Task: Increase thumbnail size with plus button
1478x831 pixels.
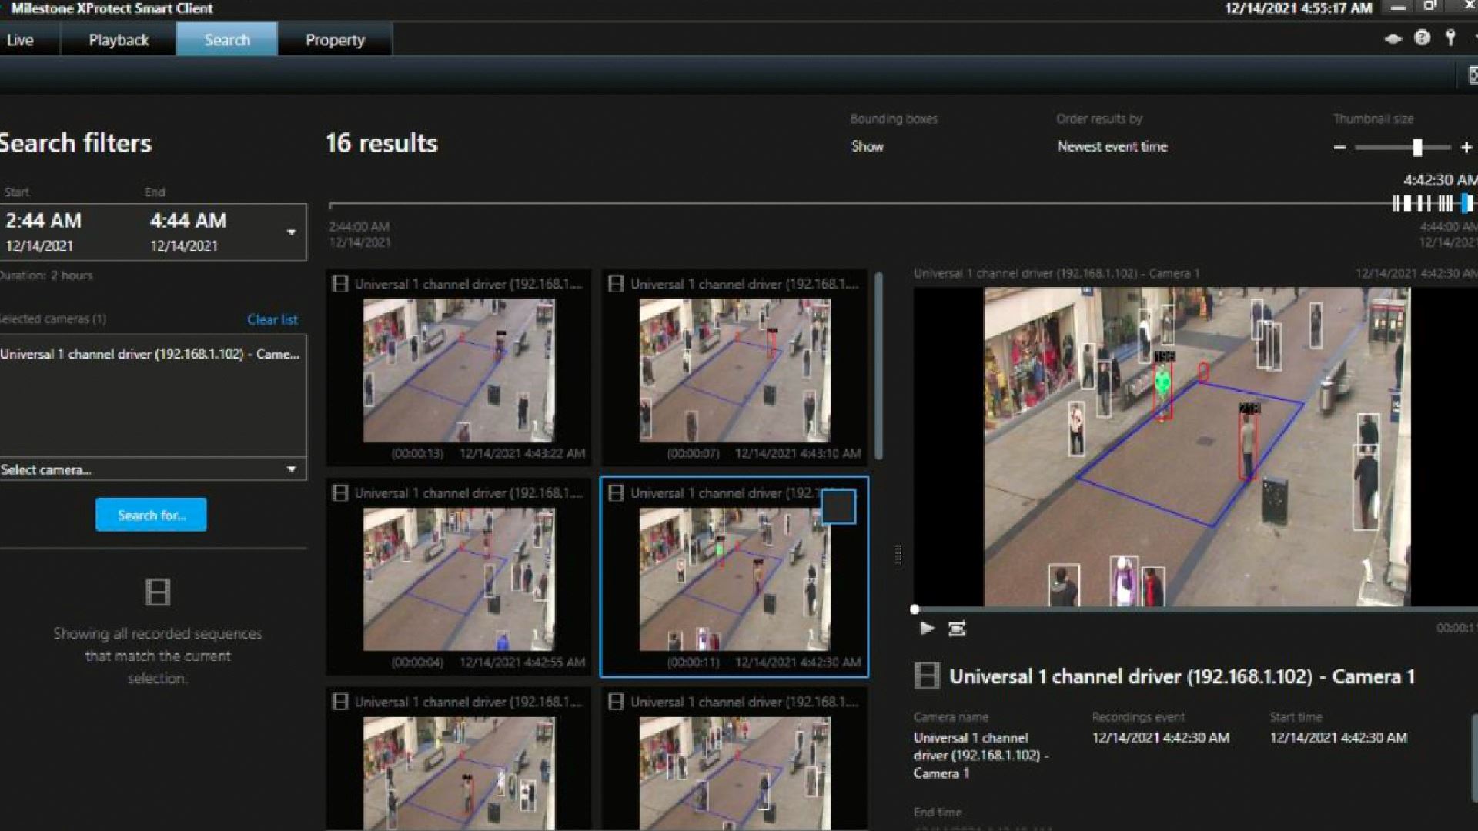Action: (1466, 147)
